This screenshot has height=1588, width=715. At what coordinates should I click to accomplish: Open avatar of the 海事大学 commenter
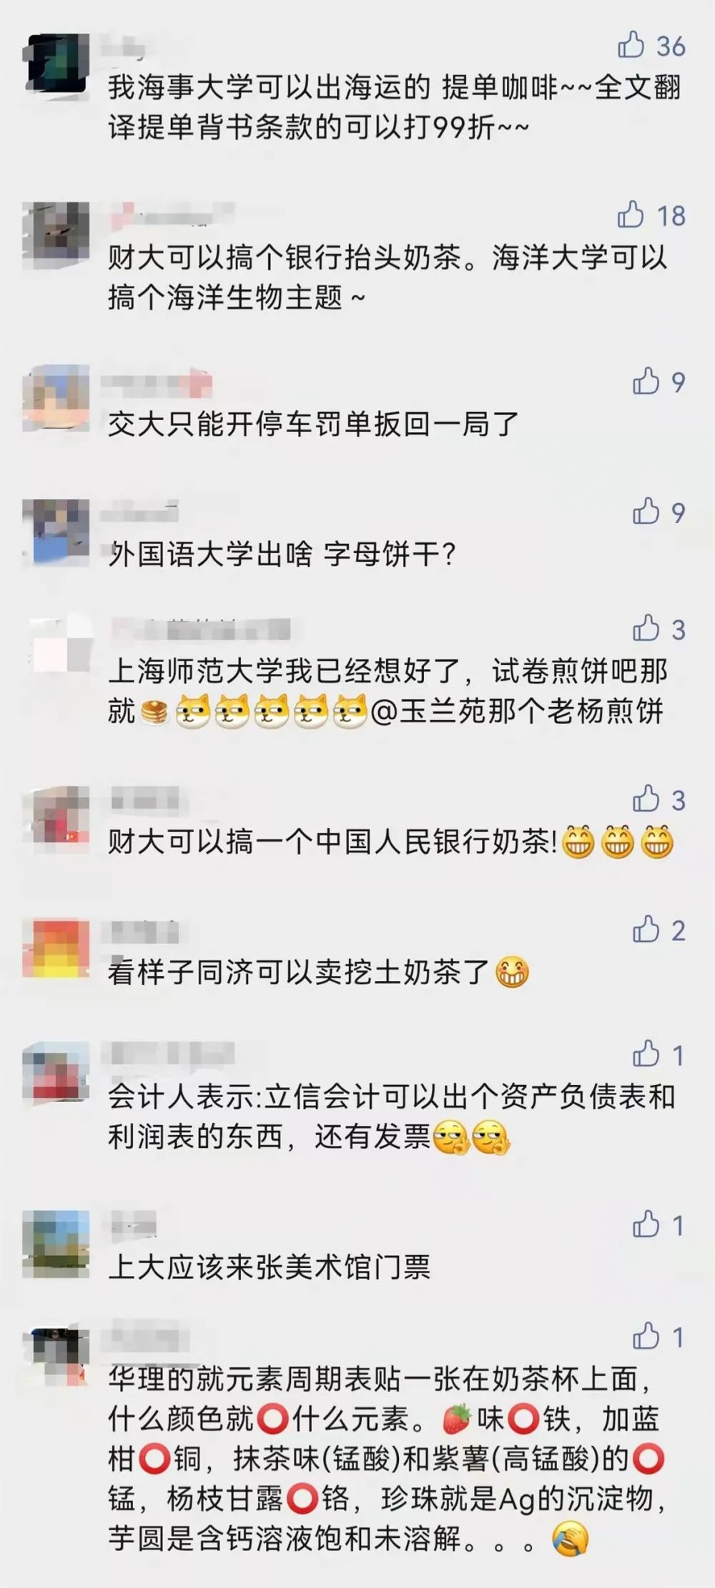[x=56, y=66]
